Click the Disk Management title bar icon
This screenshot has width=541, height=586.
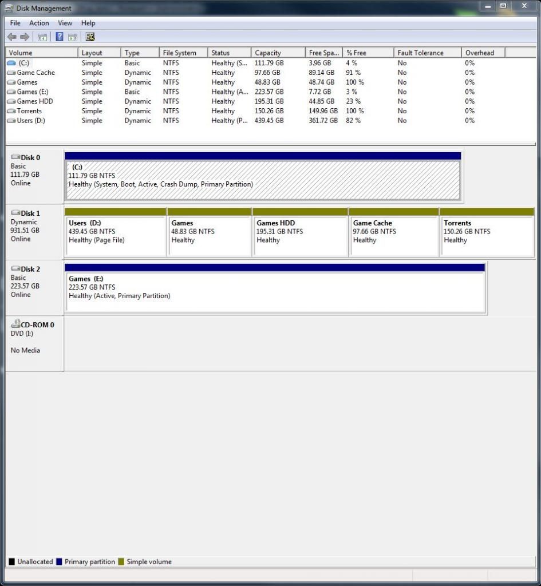coord(9,8)
